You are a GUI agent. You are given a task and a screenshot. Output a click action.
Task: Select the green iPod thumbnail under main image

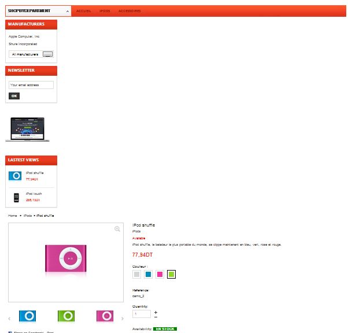[x=66, y=316]
